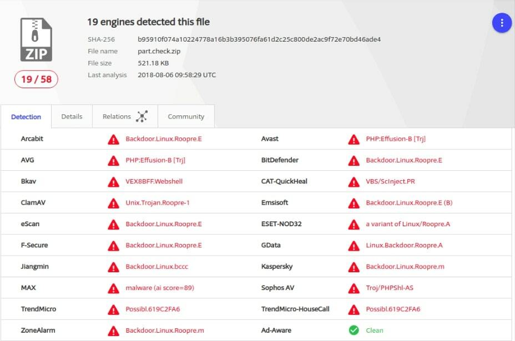Click the warning icon in the Jiangmin row
The width and height of the screenshot is (515, 341).
113,267
